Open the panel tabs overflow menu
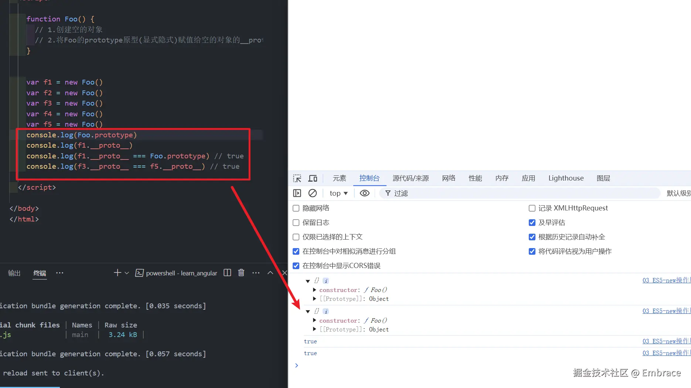 point(59,273)
